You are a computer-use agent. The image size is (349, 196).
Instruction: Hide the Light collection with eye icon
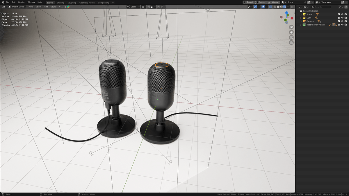342,18
